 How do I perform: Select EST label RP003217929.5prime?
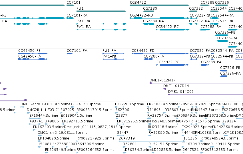pos(95,139)
